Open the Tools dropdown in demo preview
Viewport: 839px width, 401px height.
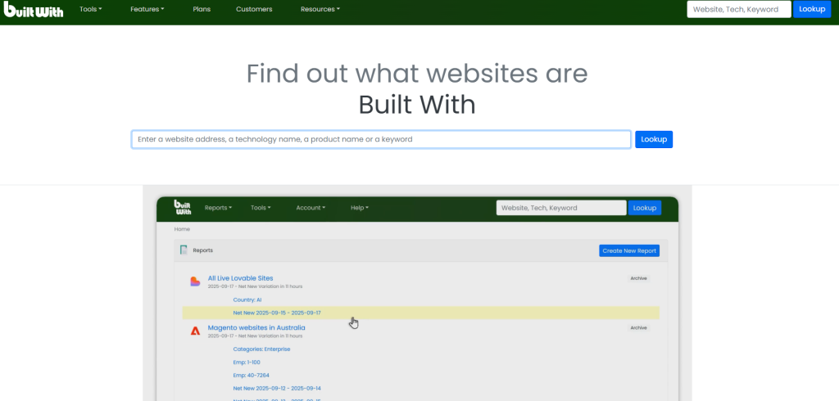click(261, 207)
